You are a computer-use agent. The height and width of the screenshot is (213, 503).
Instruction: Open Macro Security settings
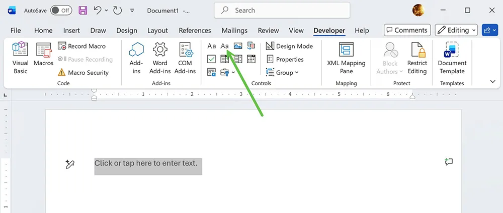tap(83, 73)
